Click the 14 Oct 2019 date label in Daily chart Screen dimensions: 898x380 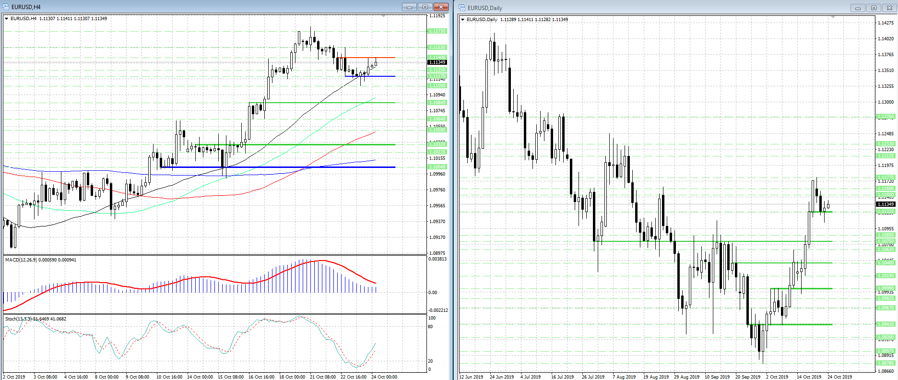[x=809, y=377]
